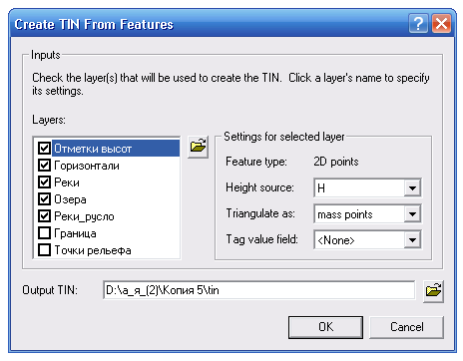This screenshot has height=361, width=463.
Task: Click the question-mark help button in the title bar
Action: tap(418, 24)
